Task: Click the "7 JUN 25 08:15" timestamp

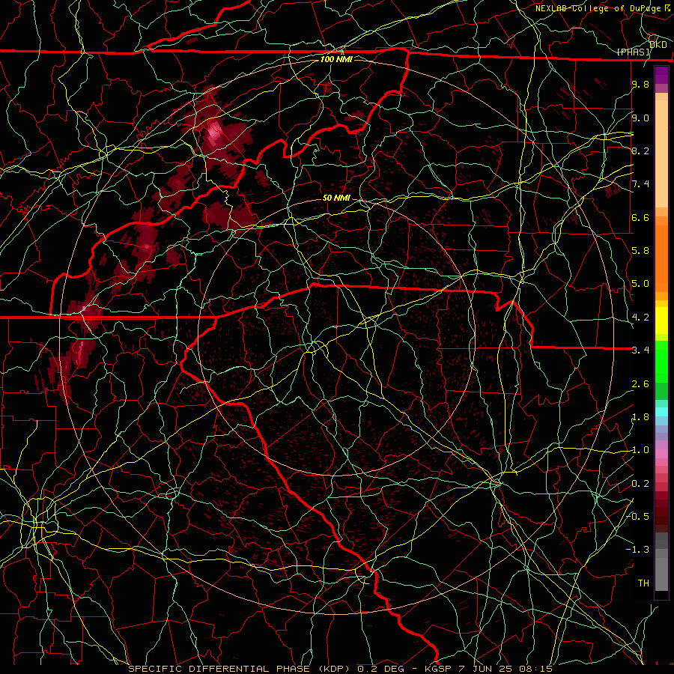Action: pyautogui.click(x=505, y=669)
